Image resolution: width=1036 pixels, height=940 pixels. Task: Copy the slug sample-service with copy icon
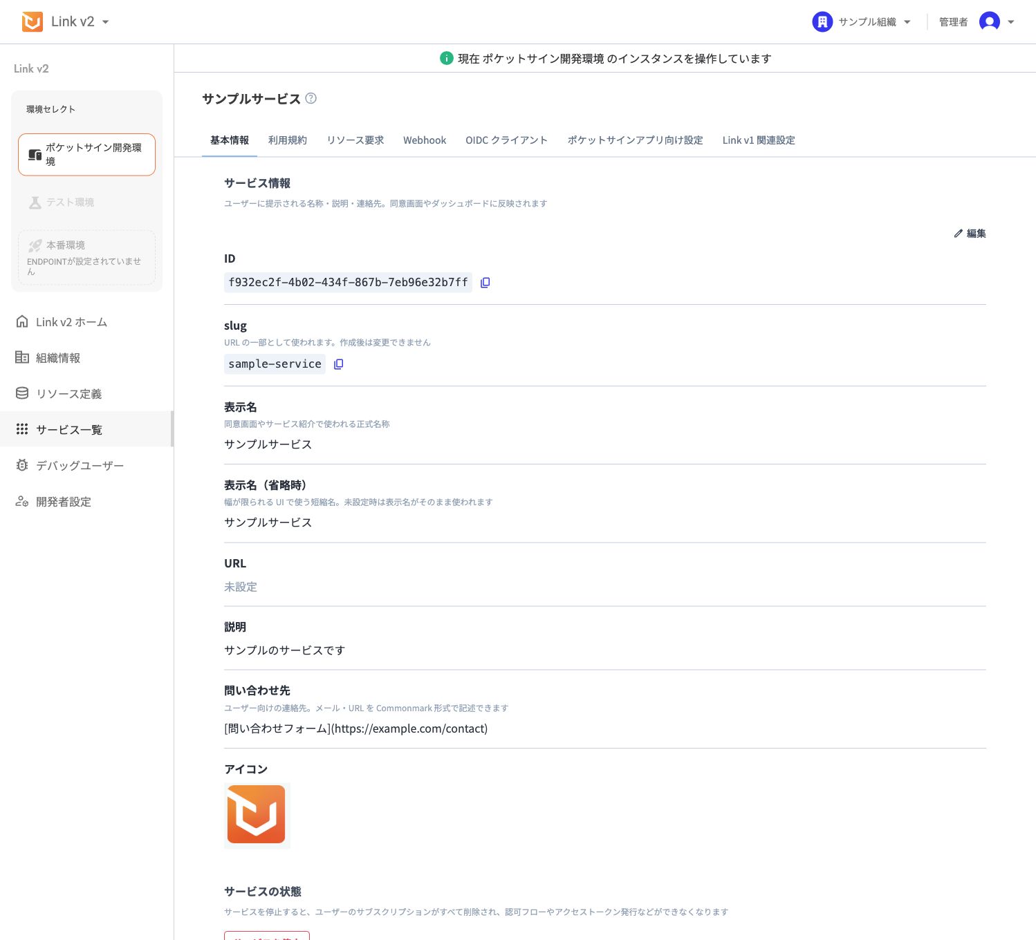pos(339,364)
